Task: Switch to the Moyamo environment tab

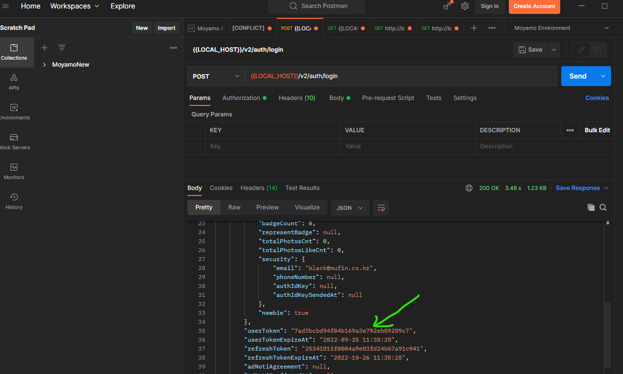Action: 206,28
